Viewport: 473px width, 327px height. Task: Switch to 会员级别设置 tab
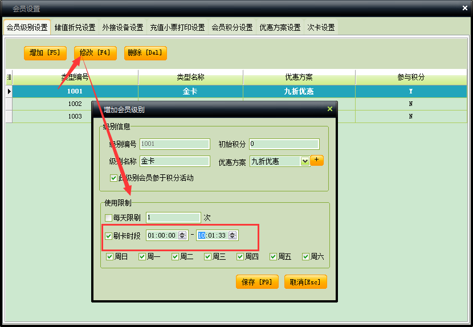tap(27, 27)
